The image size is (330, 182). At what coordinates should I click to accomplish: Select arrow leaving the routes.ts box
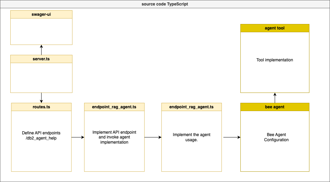click(78, 137)
